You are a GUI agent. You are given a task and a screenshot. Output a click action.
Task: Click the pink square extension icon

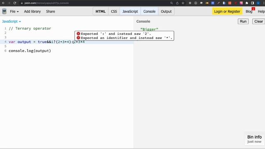(241, 3)
